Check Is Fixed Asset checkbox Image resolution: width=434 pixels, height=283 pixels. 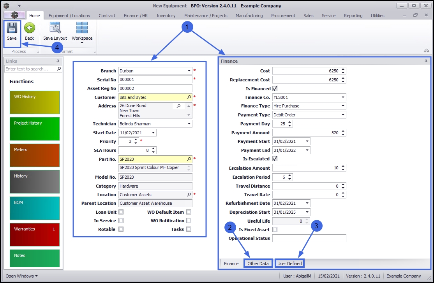pos(275,229)
